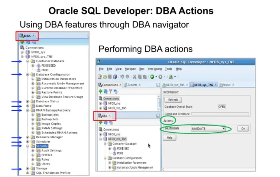Expand NFDB_sys node in standalone DBA navigator

pos(22,52)
